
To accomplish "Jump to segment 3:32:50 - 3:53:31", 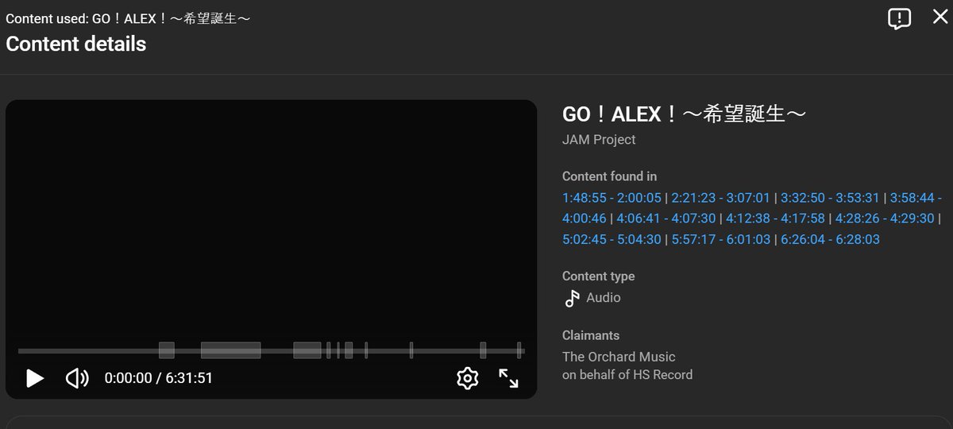I will point(830,198).
